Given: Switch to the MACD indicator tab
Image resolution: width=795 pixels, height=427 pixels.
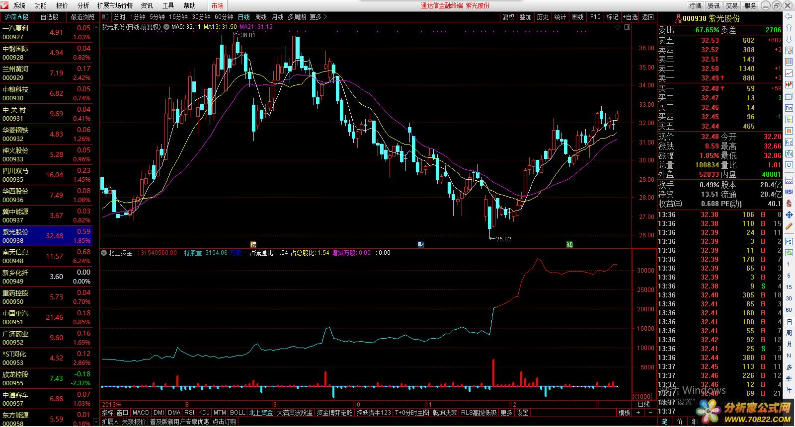Looking at the screenshot, I should (141, 413).
